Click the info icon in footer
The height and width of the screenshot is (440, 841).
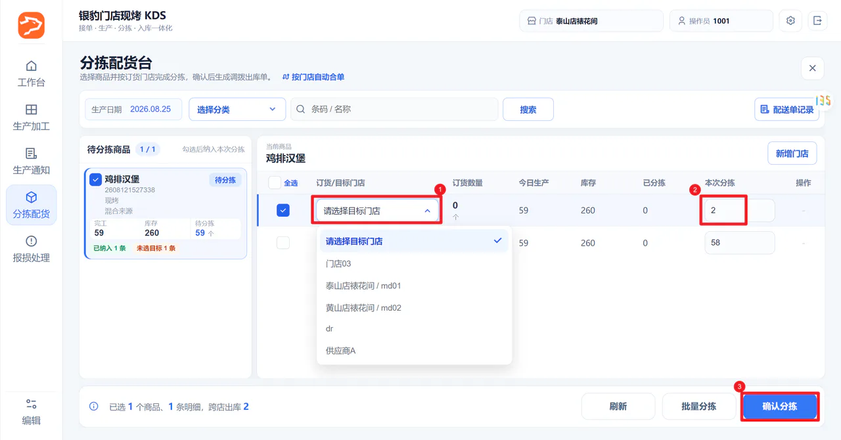(94, 407)
